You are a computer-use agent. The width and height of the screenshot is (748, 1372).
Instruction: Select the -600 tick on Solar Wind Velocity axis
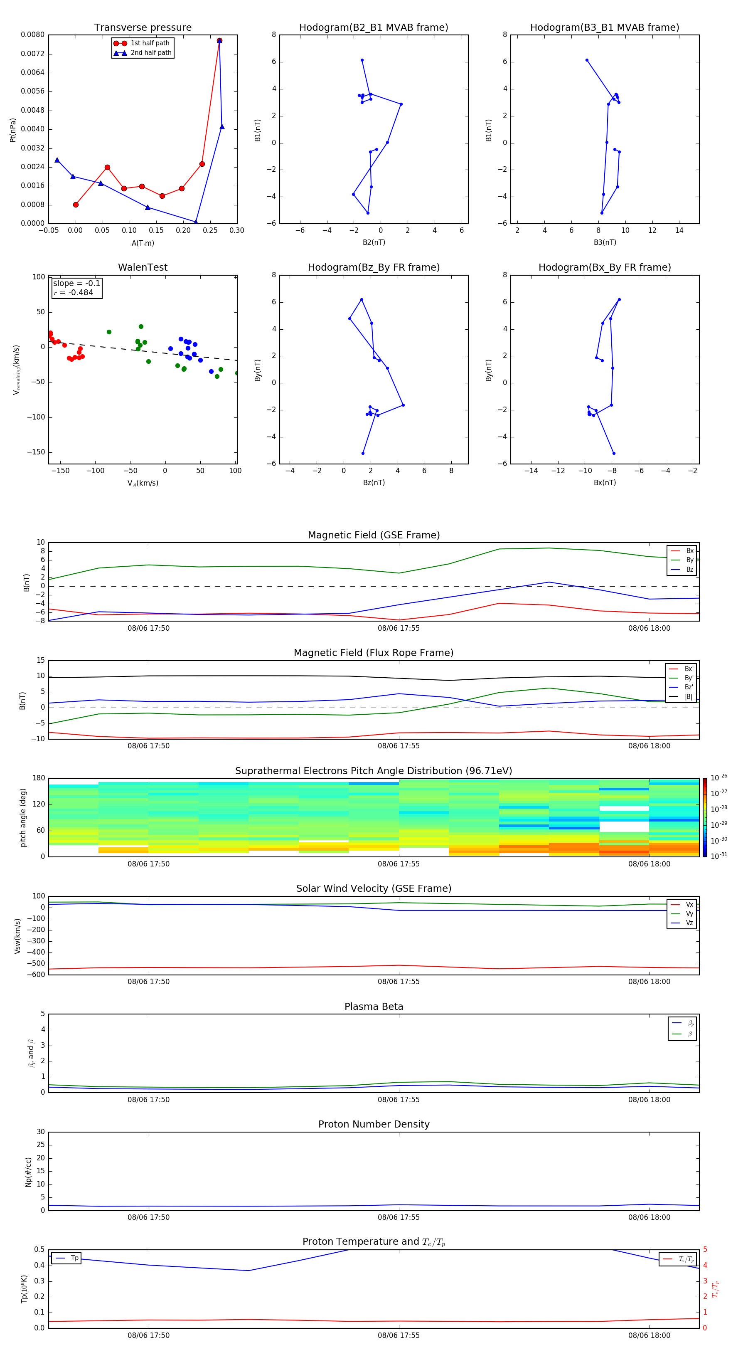[x=36, y=975]
